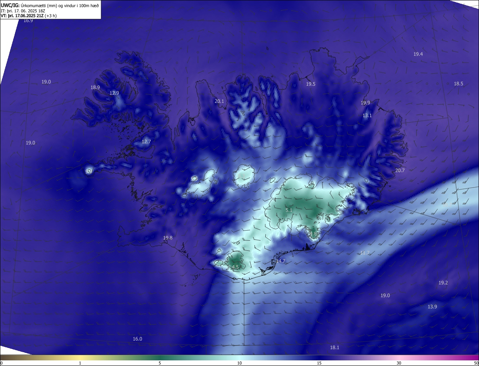Screen dimensions: 479x366
Task: Click the 19.4 value label on the map
Action: pyautogui.click(x=418, y=54)
